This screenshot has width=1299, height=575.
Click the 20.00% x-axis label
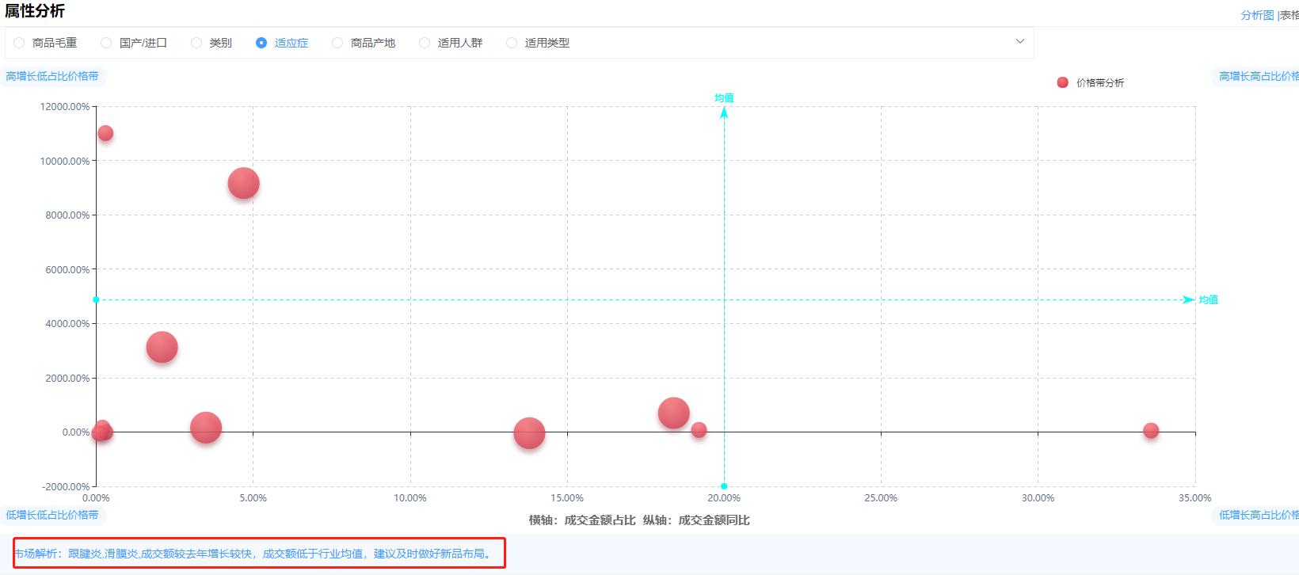click(724, 498)
